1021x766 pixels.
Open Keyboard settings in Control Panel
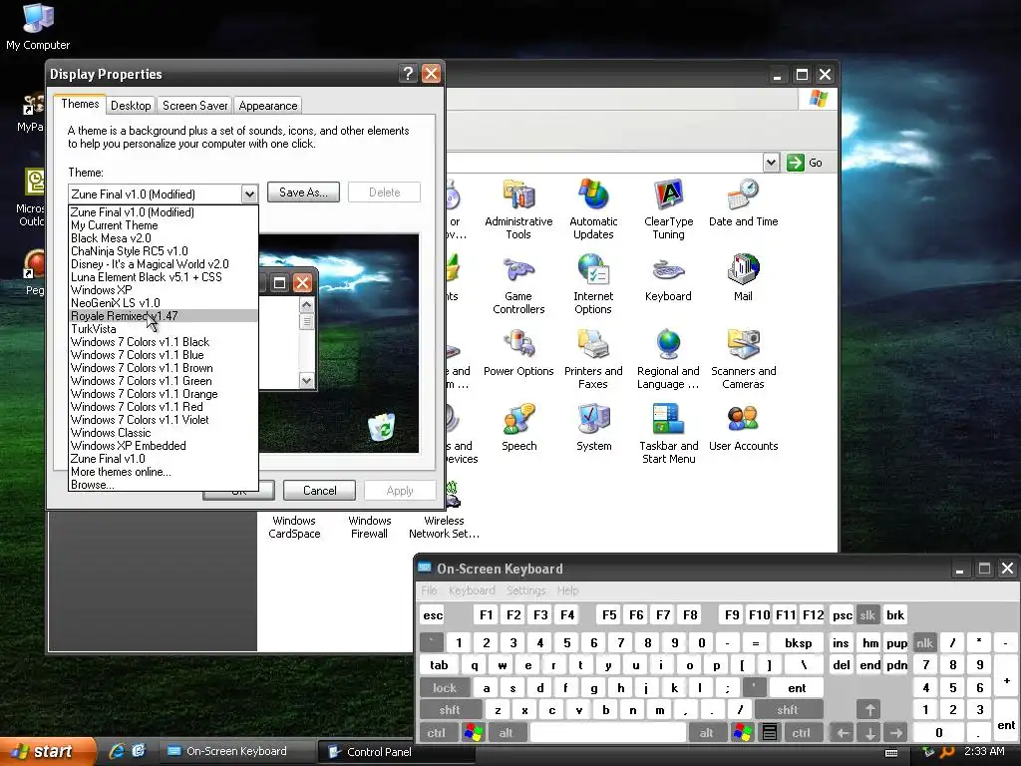pos(668,278)
